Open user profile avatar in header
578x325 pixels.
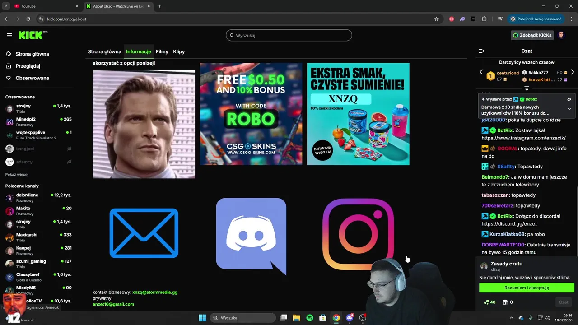[561, 35]
